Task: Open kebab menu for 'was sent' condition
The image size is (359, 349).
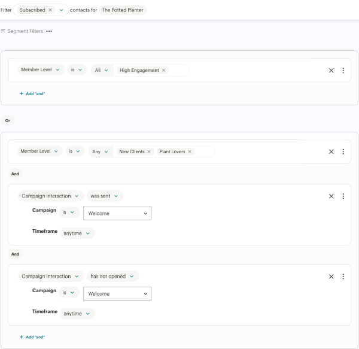Action: tap(343, 196)
